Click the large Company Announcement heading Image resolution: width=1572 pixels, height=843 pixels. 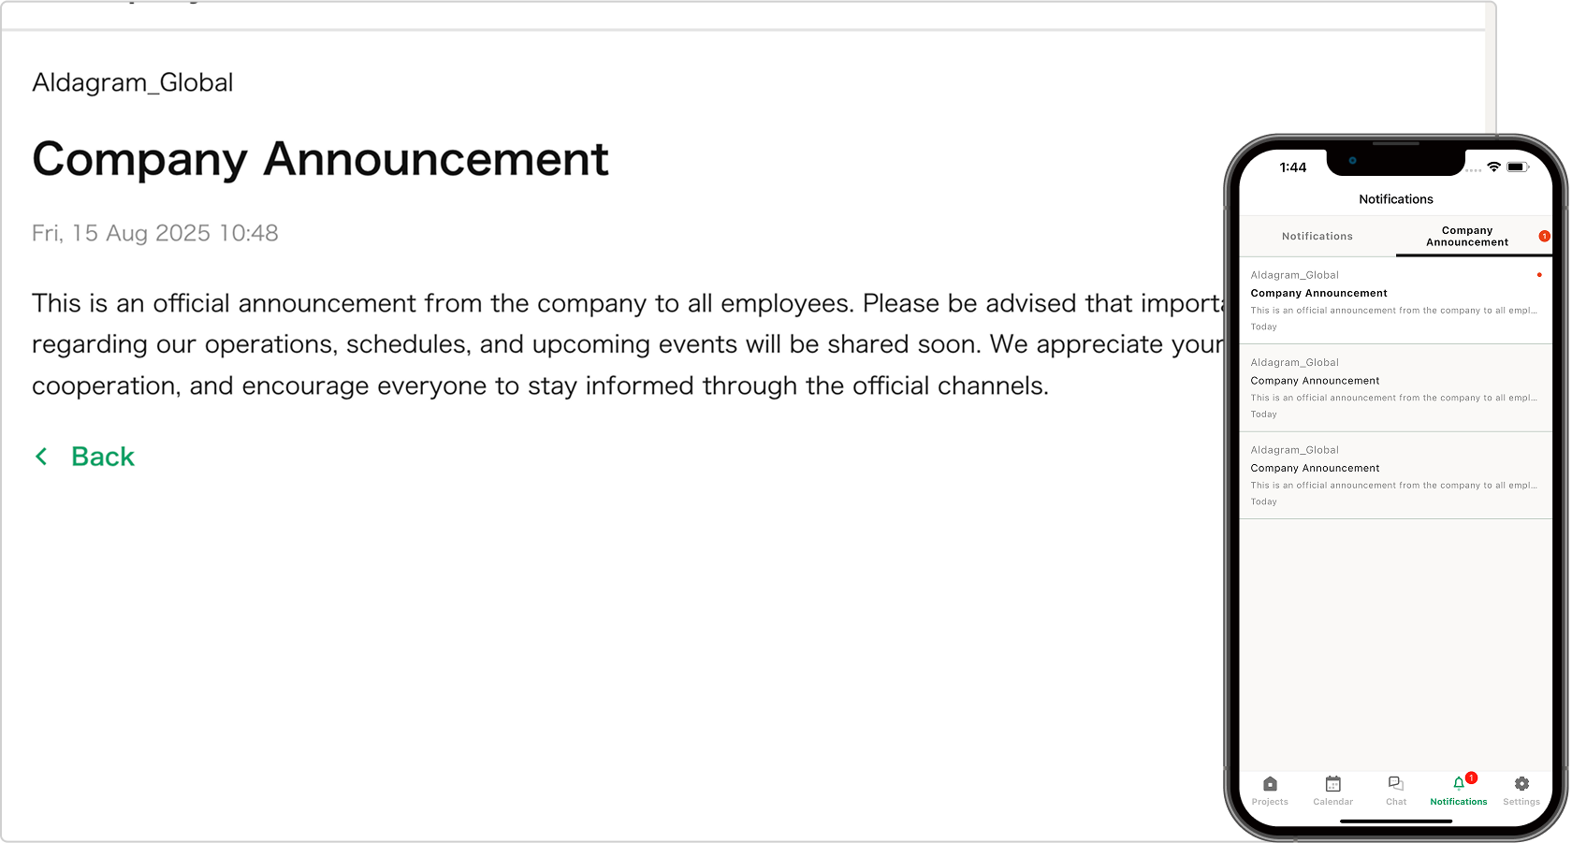(320, 159)
